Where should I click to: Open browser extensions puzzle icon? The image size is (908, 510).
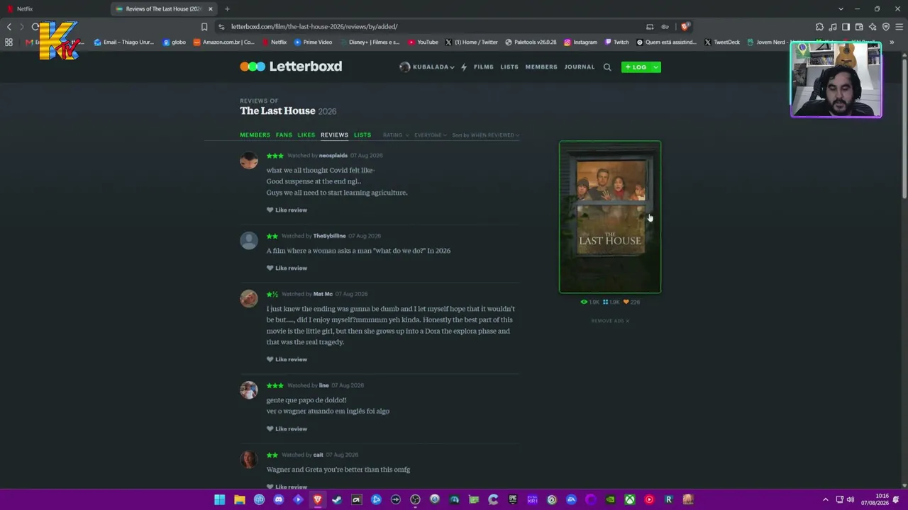pyautogui.click(x=819, y=27)
